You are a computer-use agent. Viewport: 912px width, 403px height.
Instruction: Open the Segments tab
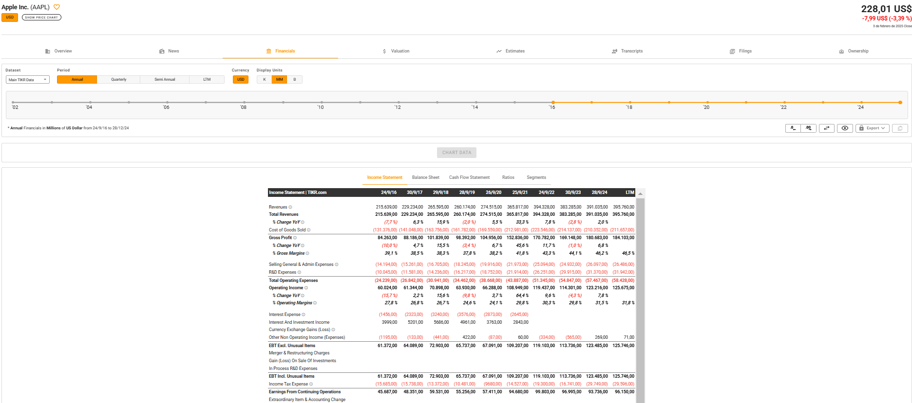[x=536, y=177]
